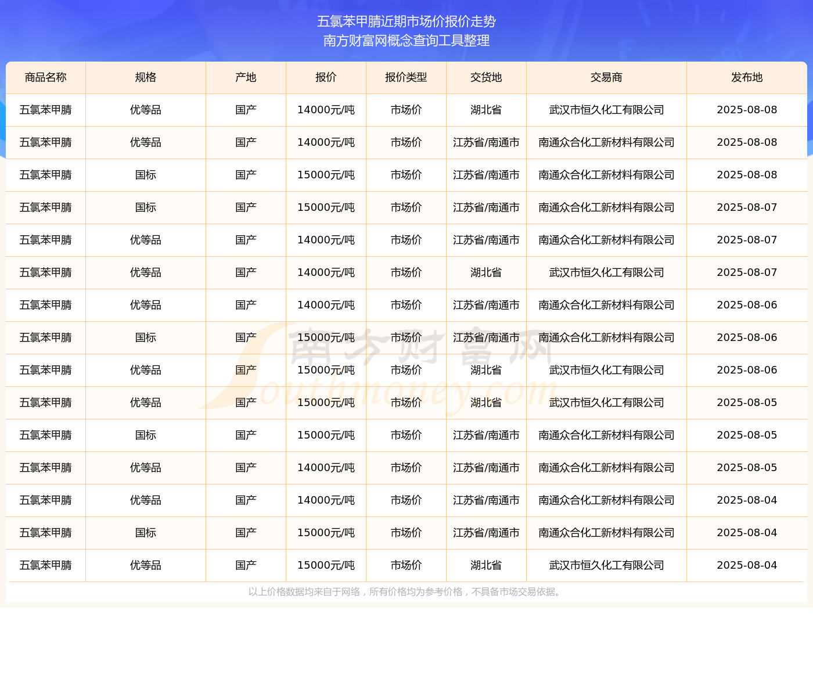The width and height of the screenshot is (813, 700).
Task: Click 2025-08-07 date of the 国标 row
Action: coord(747,207)
